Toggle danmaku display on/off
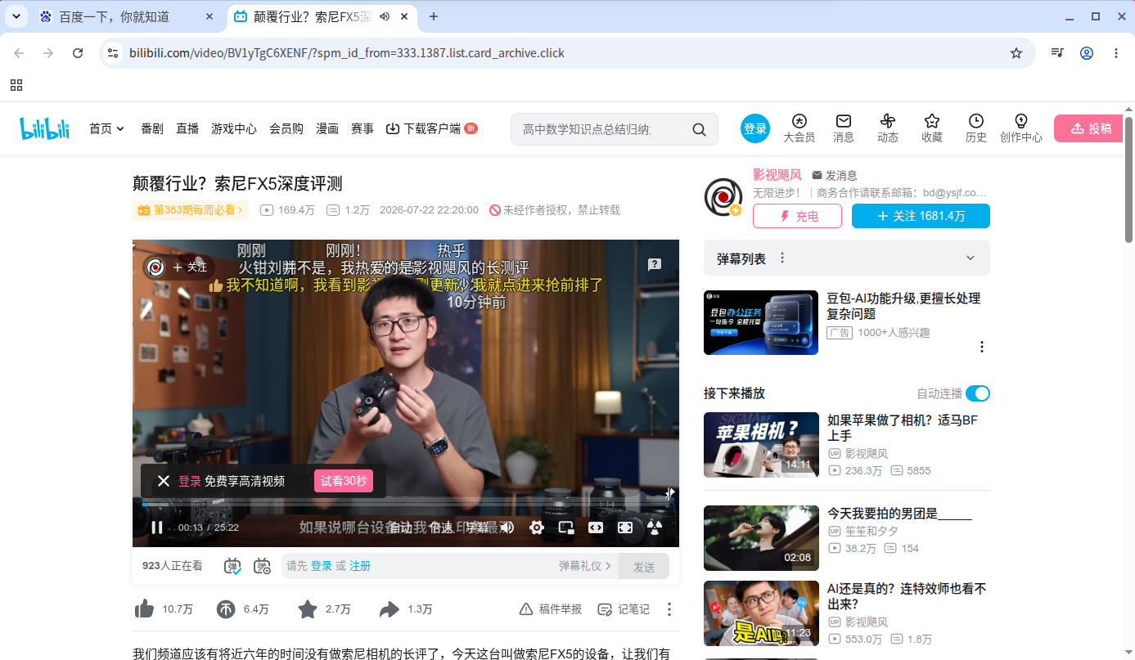The width and height of the screenshot is (1135, 660). point(233,565)
